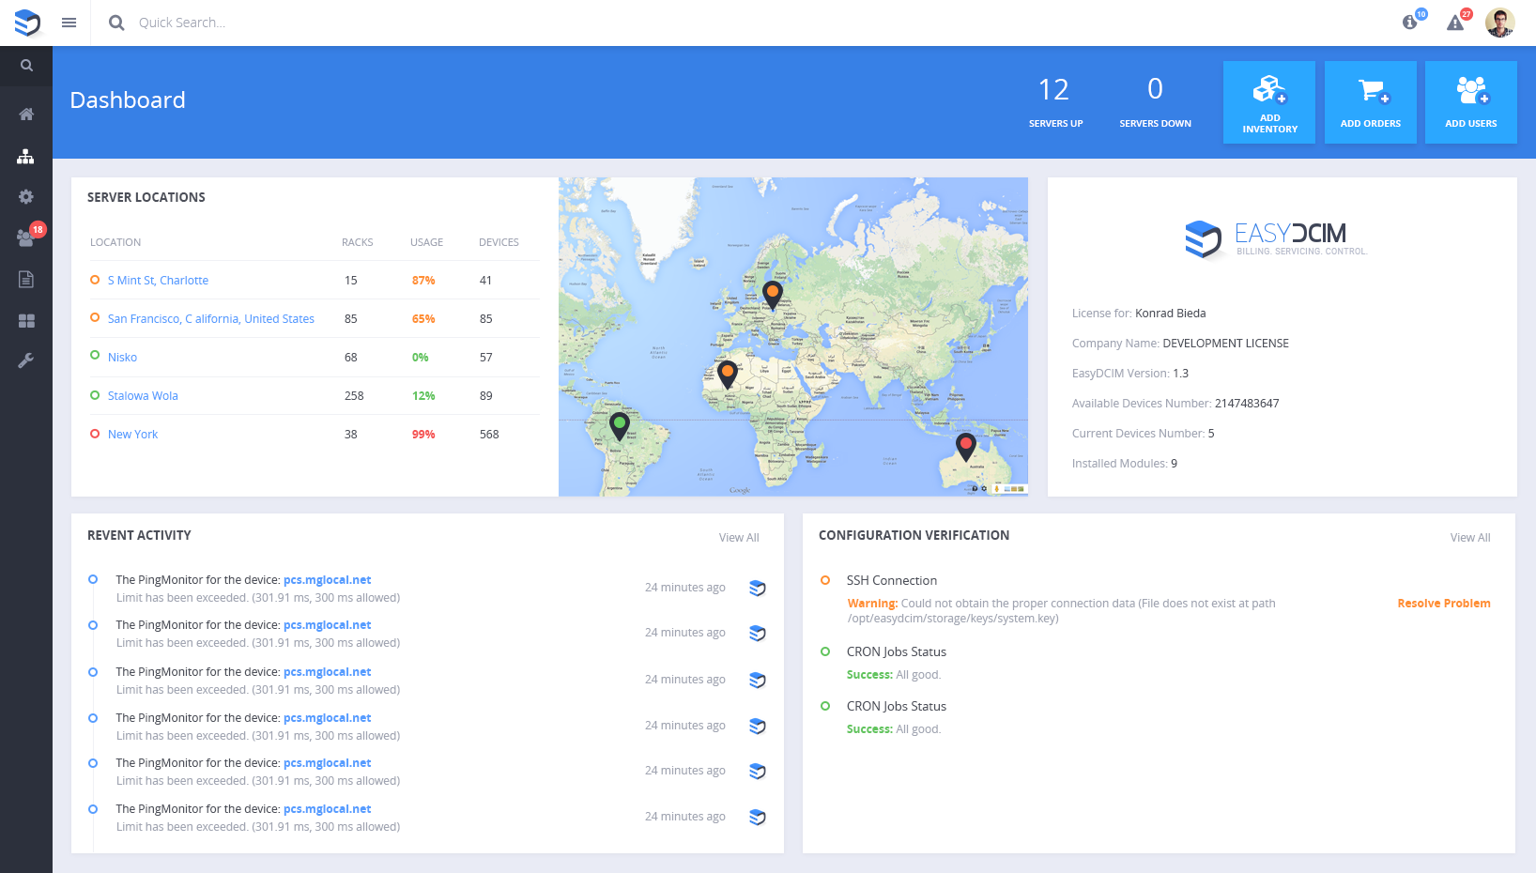Viewport: 1536px width, 873px height.
Task: Click Resolve Problem for SSH Connection
Action: point(1443,604)
